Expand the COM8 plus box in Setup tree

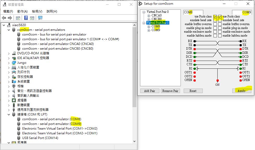(x=149, y=26)
